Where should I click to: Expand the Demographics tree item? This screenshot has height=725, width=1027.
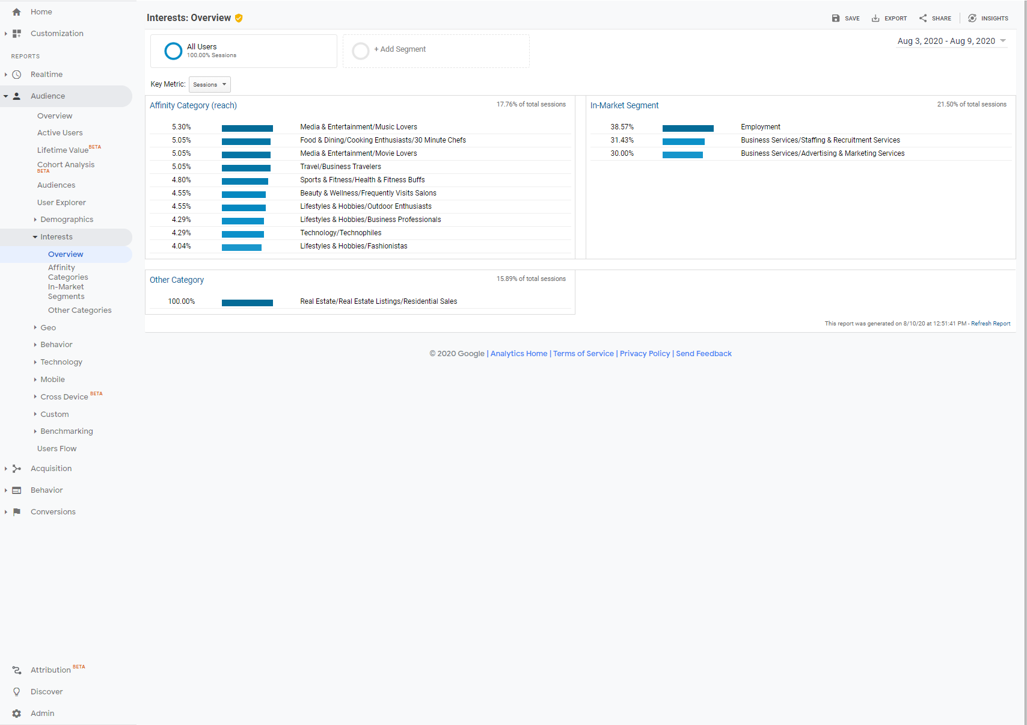tap(35, 220)
